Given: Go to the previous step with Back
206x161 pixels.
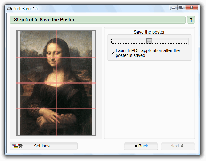Looking at the screenshot, I should 141,146.
